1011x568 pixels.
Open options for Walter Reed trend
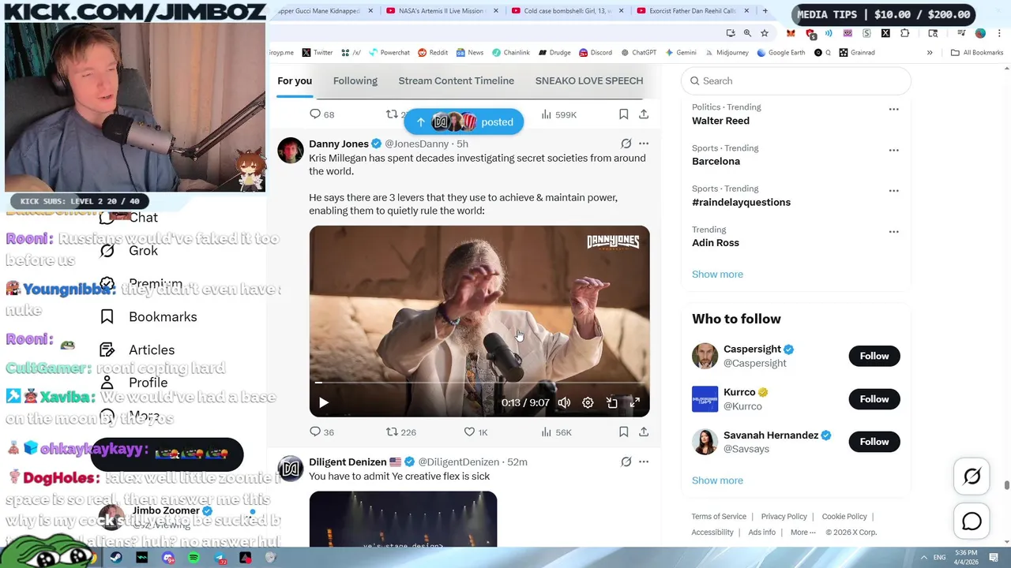click(x=893, y=109)
